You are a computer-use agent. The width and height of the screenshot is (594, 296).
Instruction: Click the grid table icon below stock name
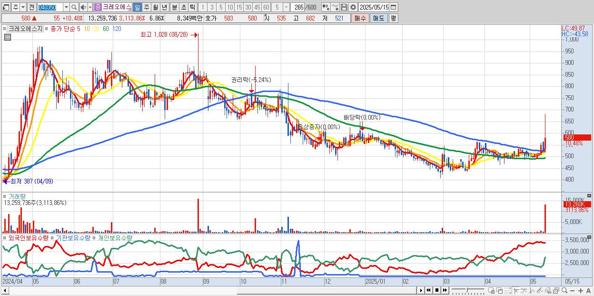point(8,37)
